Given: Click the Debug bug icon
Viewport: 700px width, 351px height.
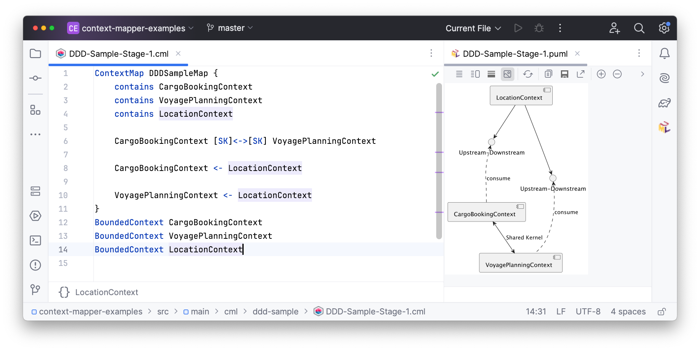Looking at the screenshot, I should [539, 28].
